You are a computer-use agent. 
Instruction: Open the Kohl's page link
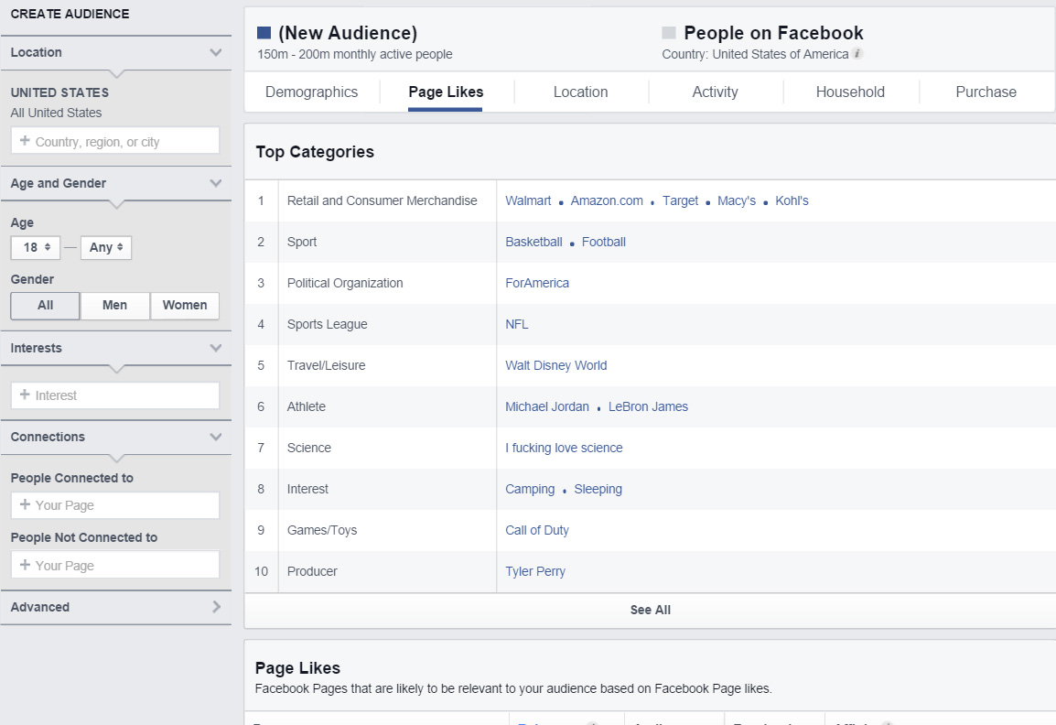[x=792, y=200]
